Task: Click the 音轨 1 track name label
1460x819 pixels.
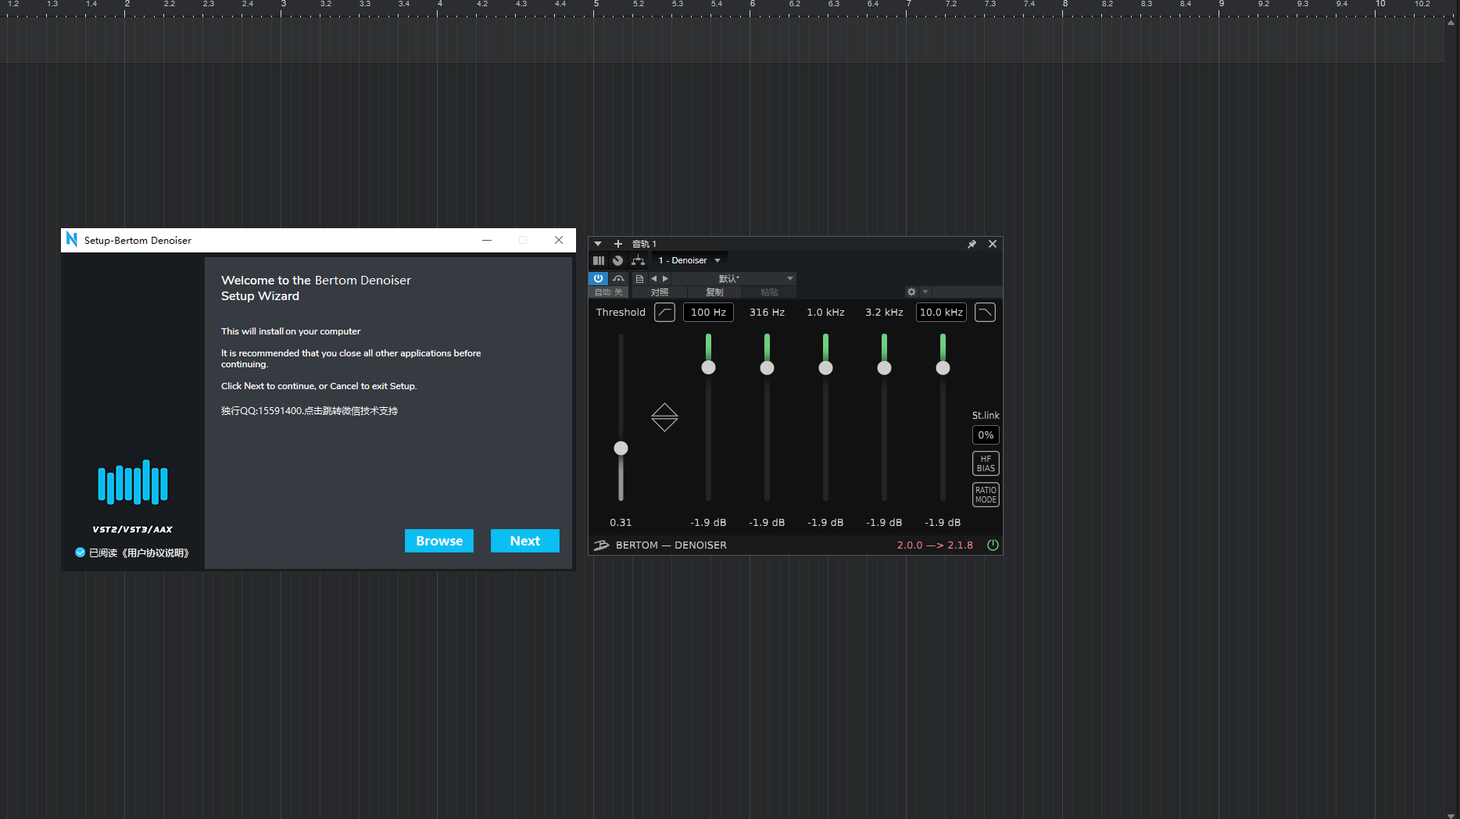Action: click(x=644, y=244)
